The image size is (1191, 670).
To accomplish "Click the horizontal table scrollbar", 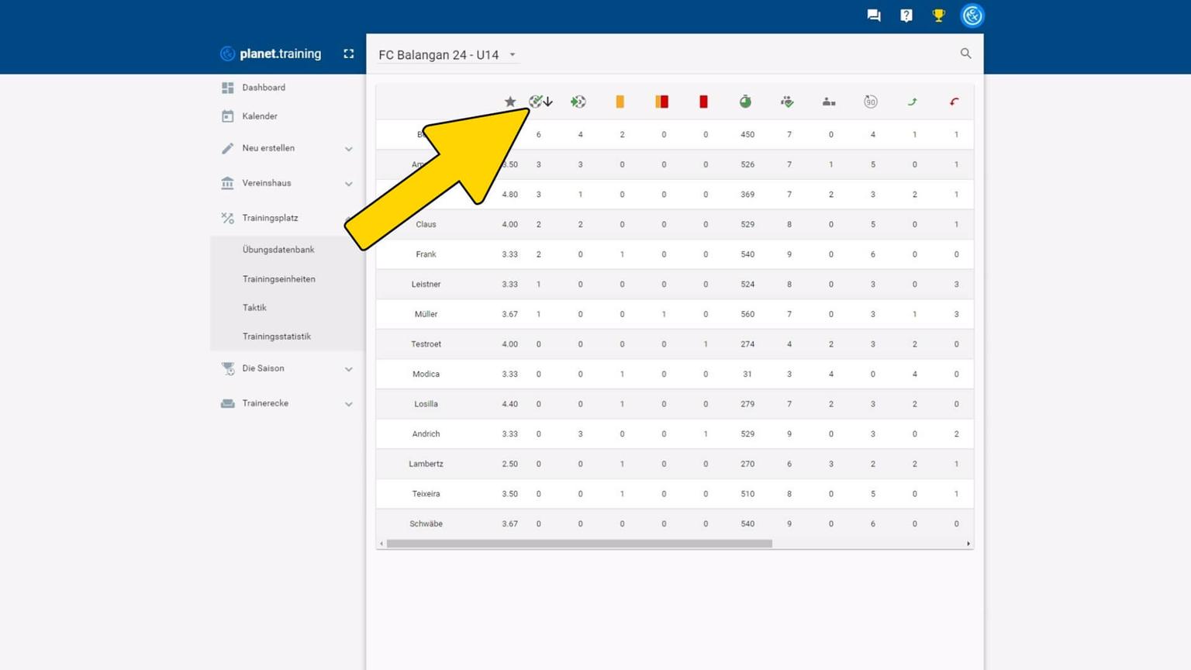I will pyautogui.click(x=579, y=544).
